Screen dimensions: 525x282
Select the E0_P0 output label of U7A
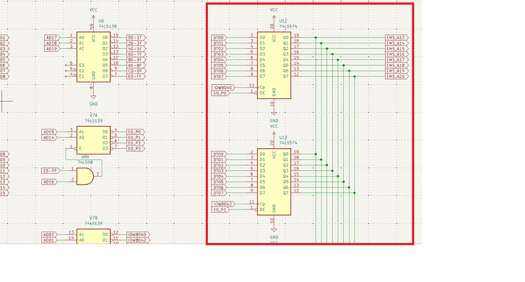tap(135, 132)
